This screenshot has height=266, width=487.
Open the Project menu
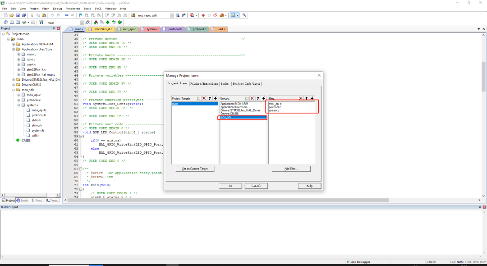click(34, 9)
